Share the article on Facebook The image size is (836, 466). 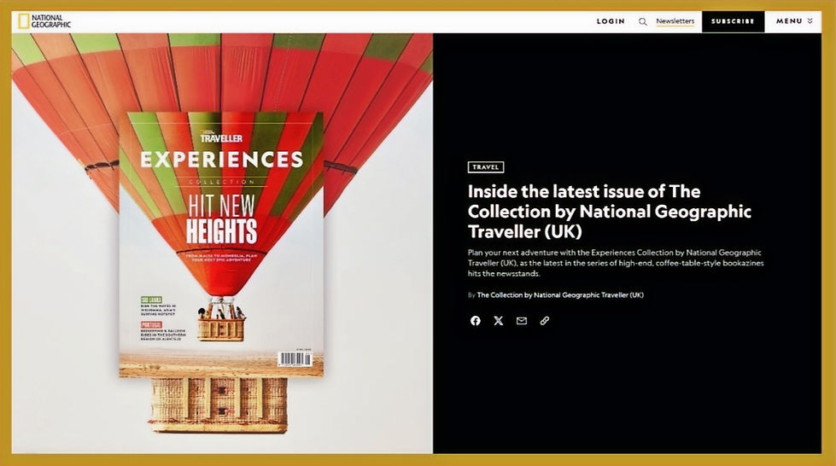476,320
